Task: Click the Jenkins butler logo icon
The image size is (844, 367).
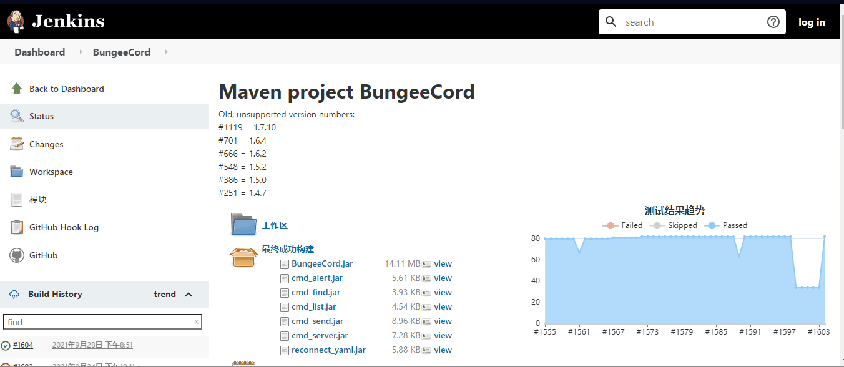Action: 16,22
